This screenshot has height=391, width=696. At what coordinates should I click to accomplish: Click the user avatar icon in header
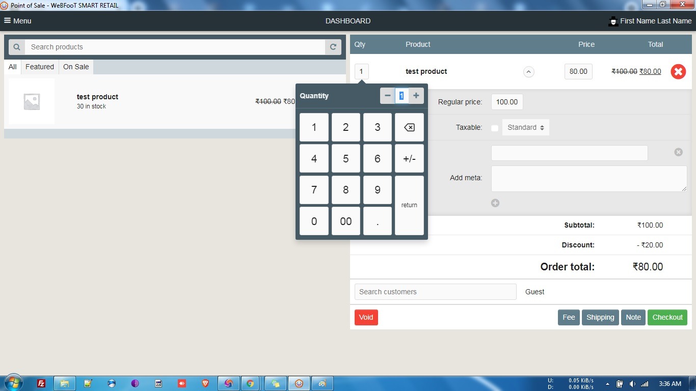point(613,21)
